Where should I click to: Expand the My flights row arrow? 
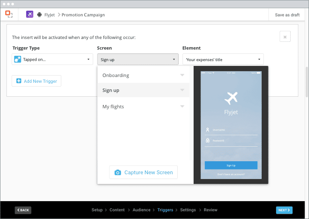183,106
